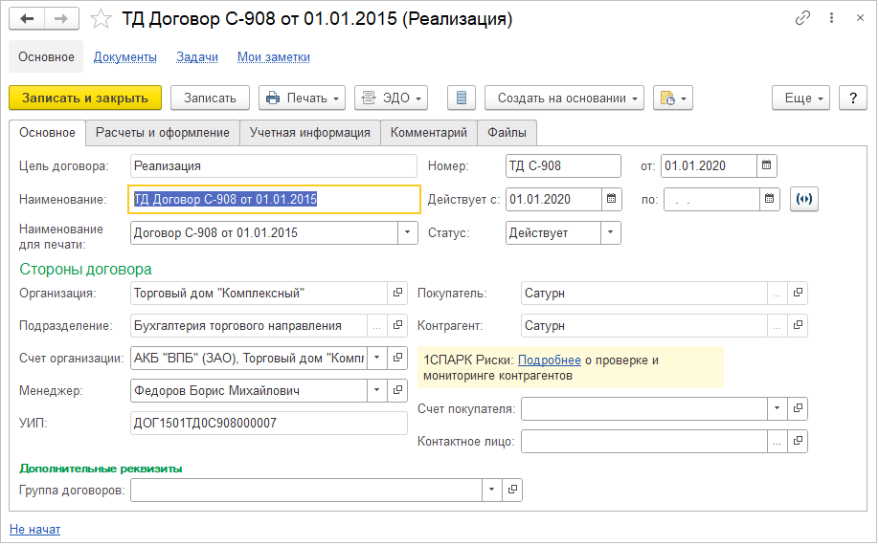Expand the Статус dropdown
Viewport: 879px width, 546px height.
click(x=610, y=232)
